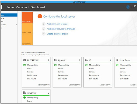Click the All Servers tile icon
The width and height of the screenshot is (137, 104).
click(x=24, y=93)
